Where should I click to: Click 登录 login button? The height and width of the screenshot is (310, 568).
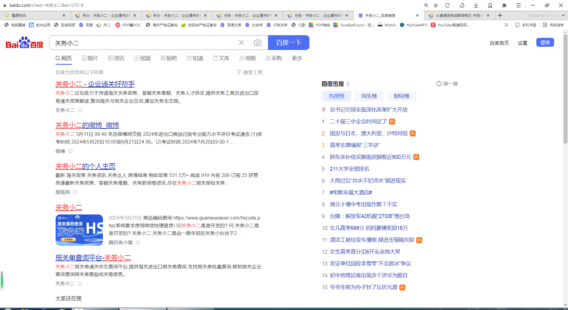545,42
